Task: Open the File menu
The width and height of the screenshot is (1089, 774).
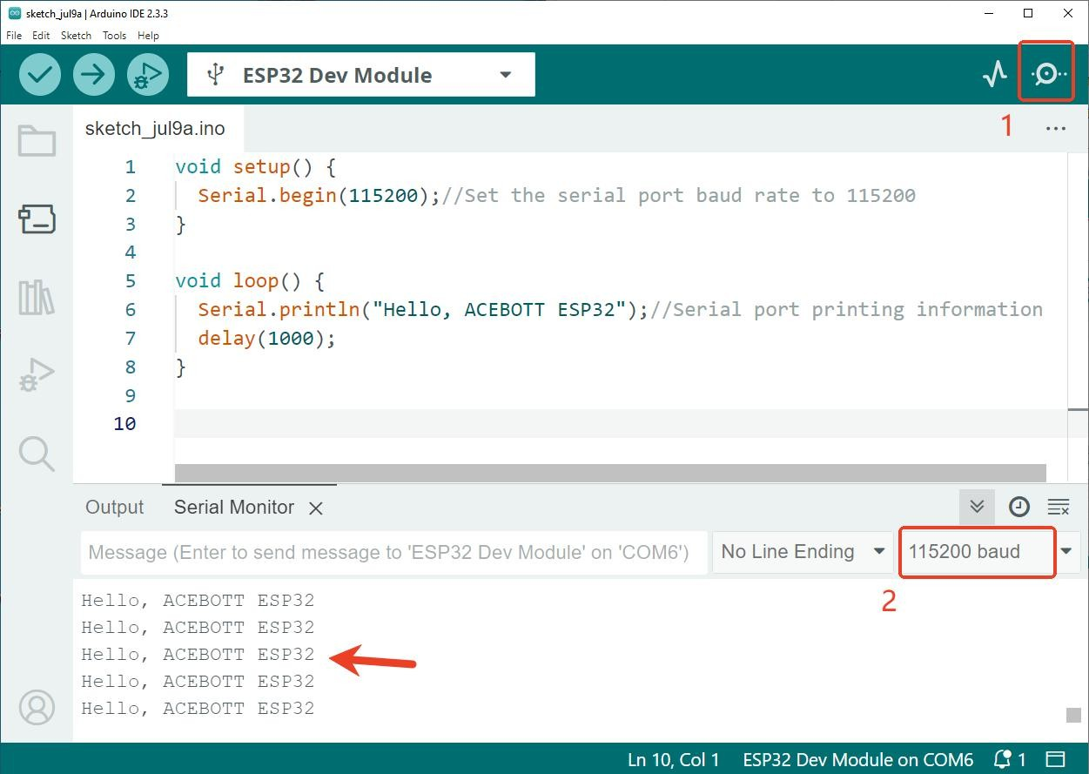Action: [x=14, y=36]
